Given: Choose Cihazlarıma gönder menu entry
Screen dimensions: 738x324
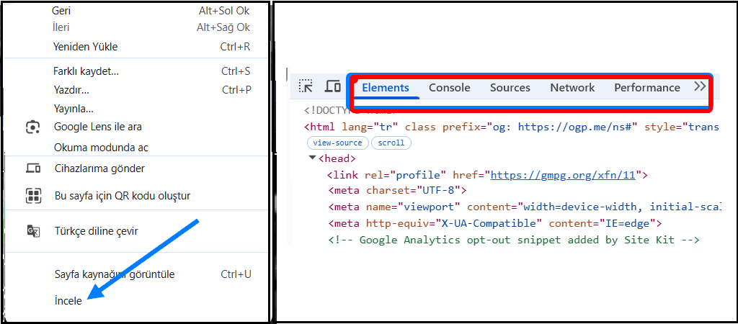Looking at the screenshot, I should [x=99, y=168].
